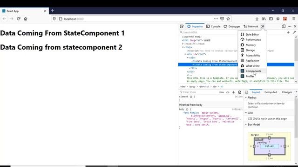Collapse the inner div node
This screenshot has width=298, height=167.
[188, 58]
